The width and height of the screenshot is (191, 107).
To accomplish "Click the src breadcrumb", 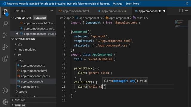I will point(61,18).
